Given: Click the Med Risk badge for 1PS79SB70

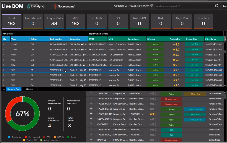Looking at the screenshot, I should click(195, 94).
